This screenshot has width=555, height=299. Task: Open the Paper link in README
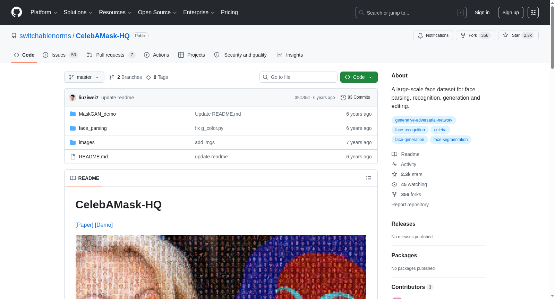click(84, 225)
